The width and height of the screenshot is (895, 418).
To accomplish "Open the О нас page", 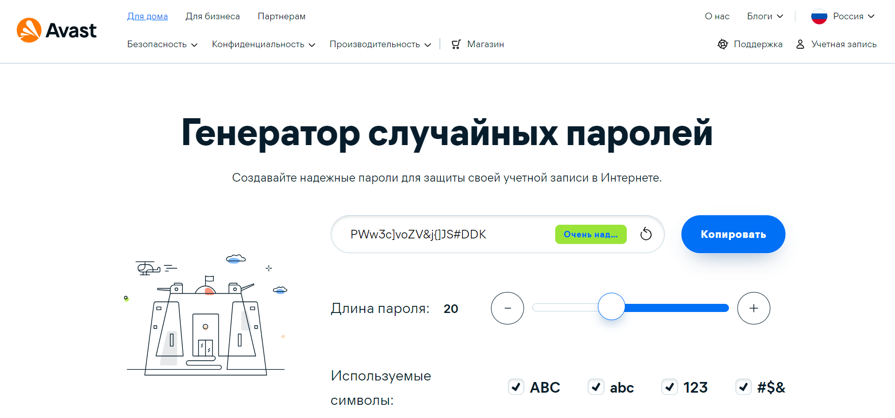I will (x=717, y=16).
